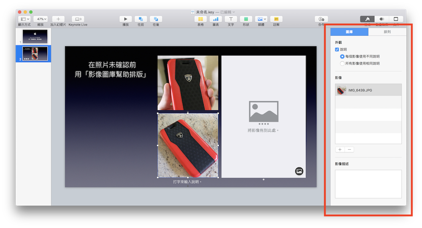This screenshot has width=422, height=228.
Task: Click the slide title 在照片未確認前
Action: point(112,65)
